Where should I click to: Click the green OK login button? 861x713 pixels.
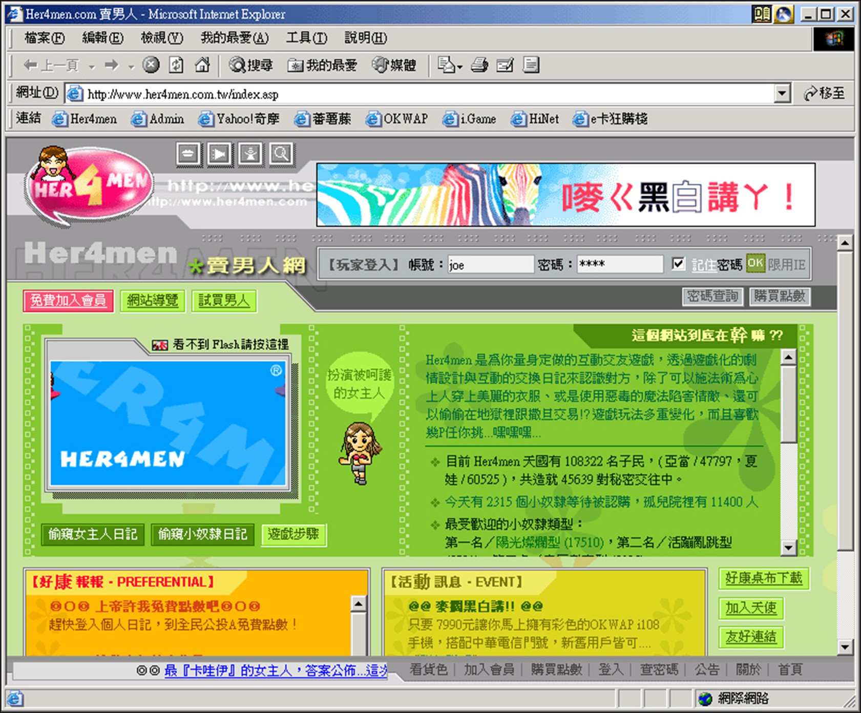755,263
